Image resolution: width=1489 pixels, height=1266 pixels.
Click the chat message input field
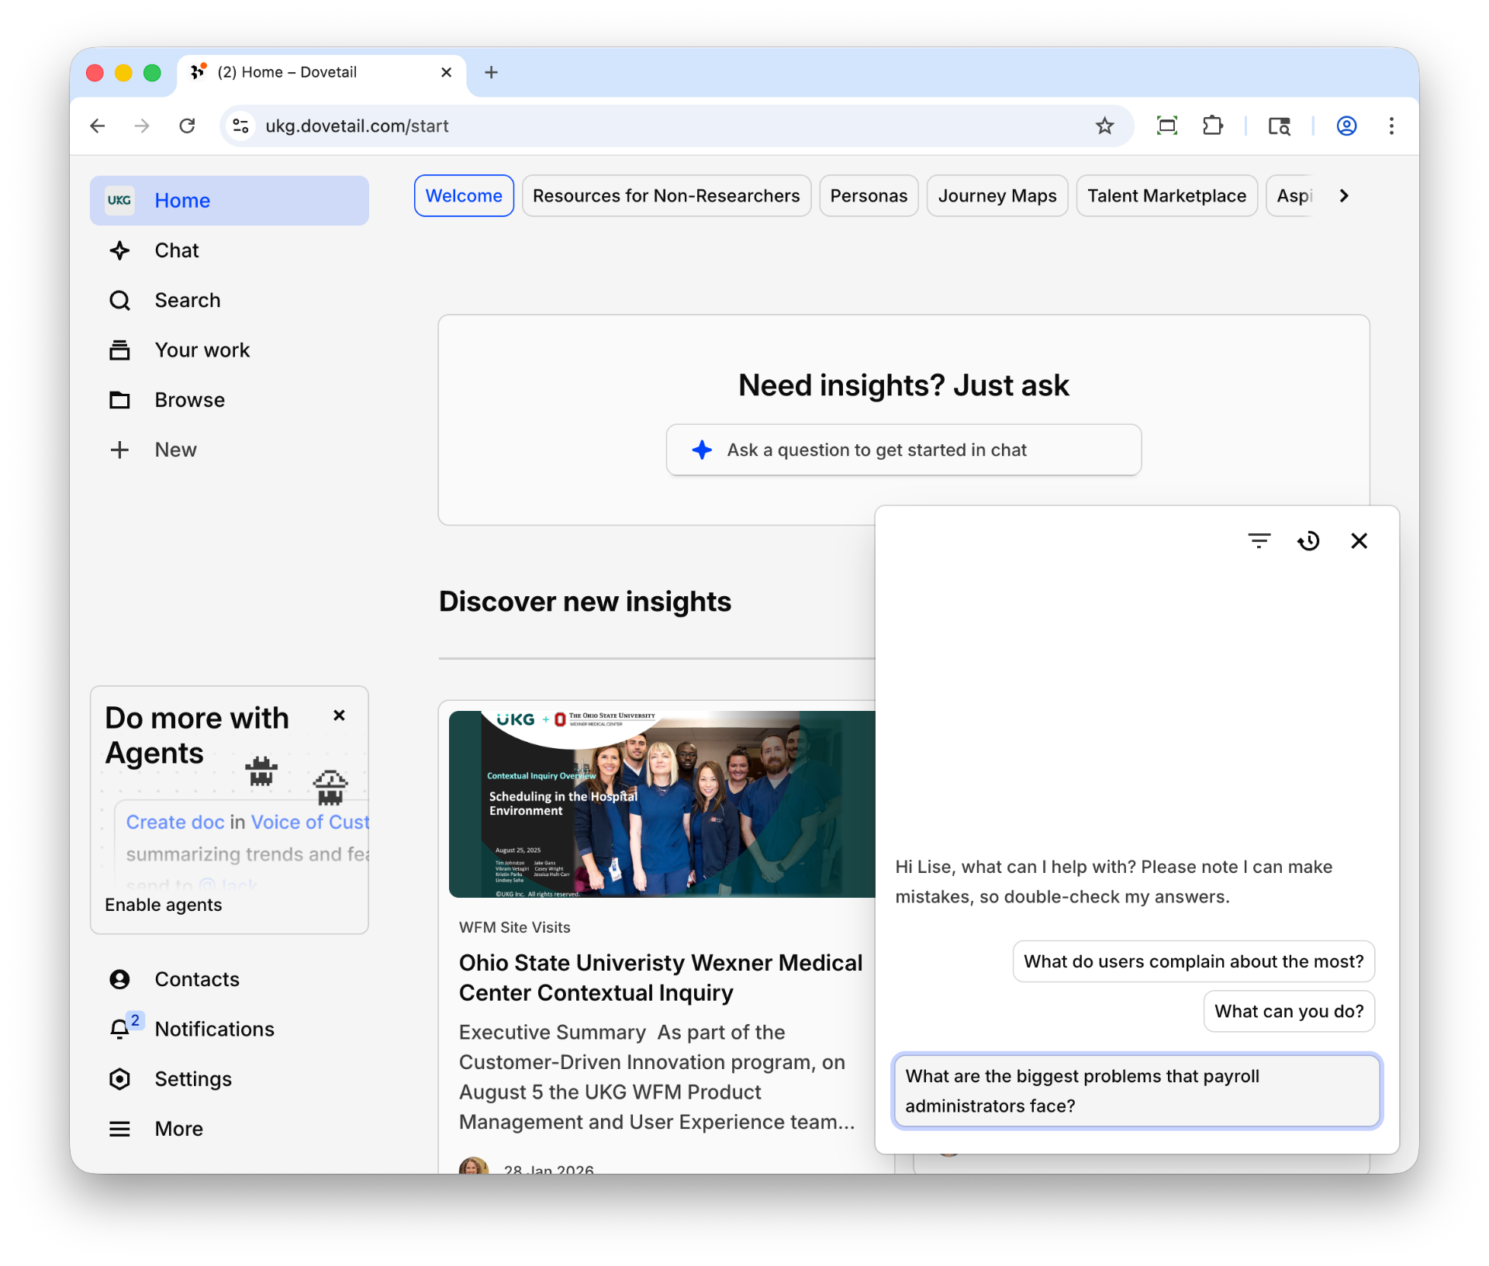(x=1136, y=1090)
